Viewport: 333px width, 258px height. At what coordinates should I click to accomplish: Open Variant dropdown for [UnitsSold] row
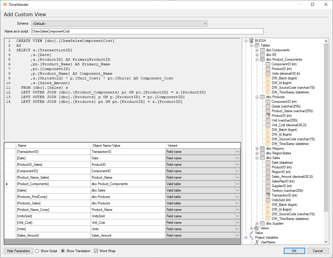[238, 216]
